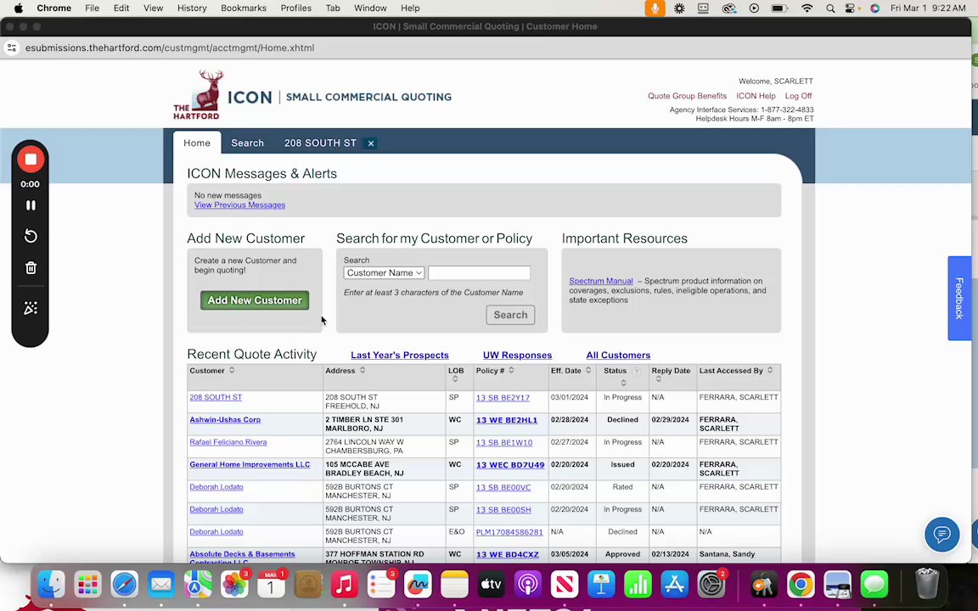Click the customer search text field
Viewport: 978px width, 611px height.
click(x=479, y=272)
